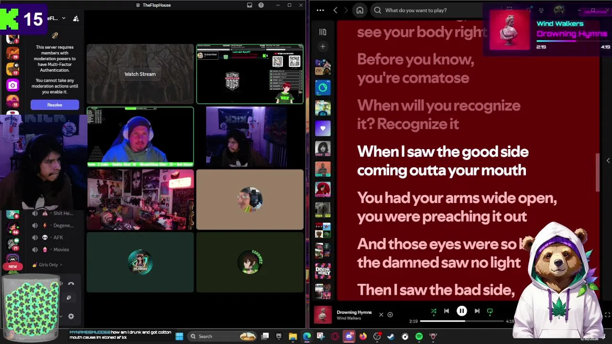This screenshot has height=344, width=612.
Task: Click 'What do you want to play?' search field
Action: 426,10
